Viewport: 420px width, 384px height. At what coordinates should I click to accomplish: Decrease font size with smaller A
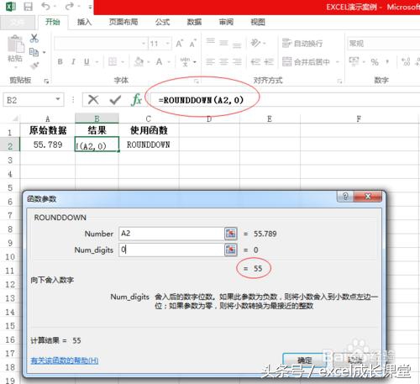[193, 44]
